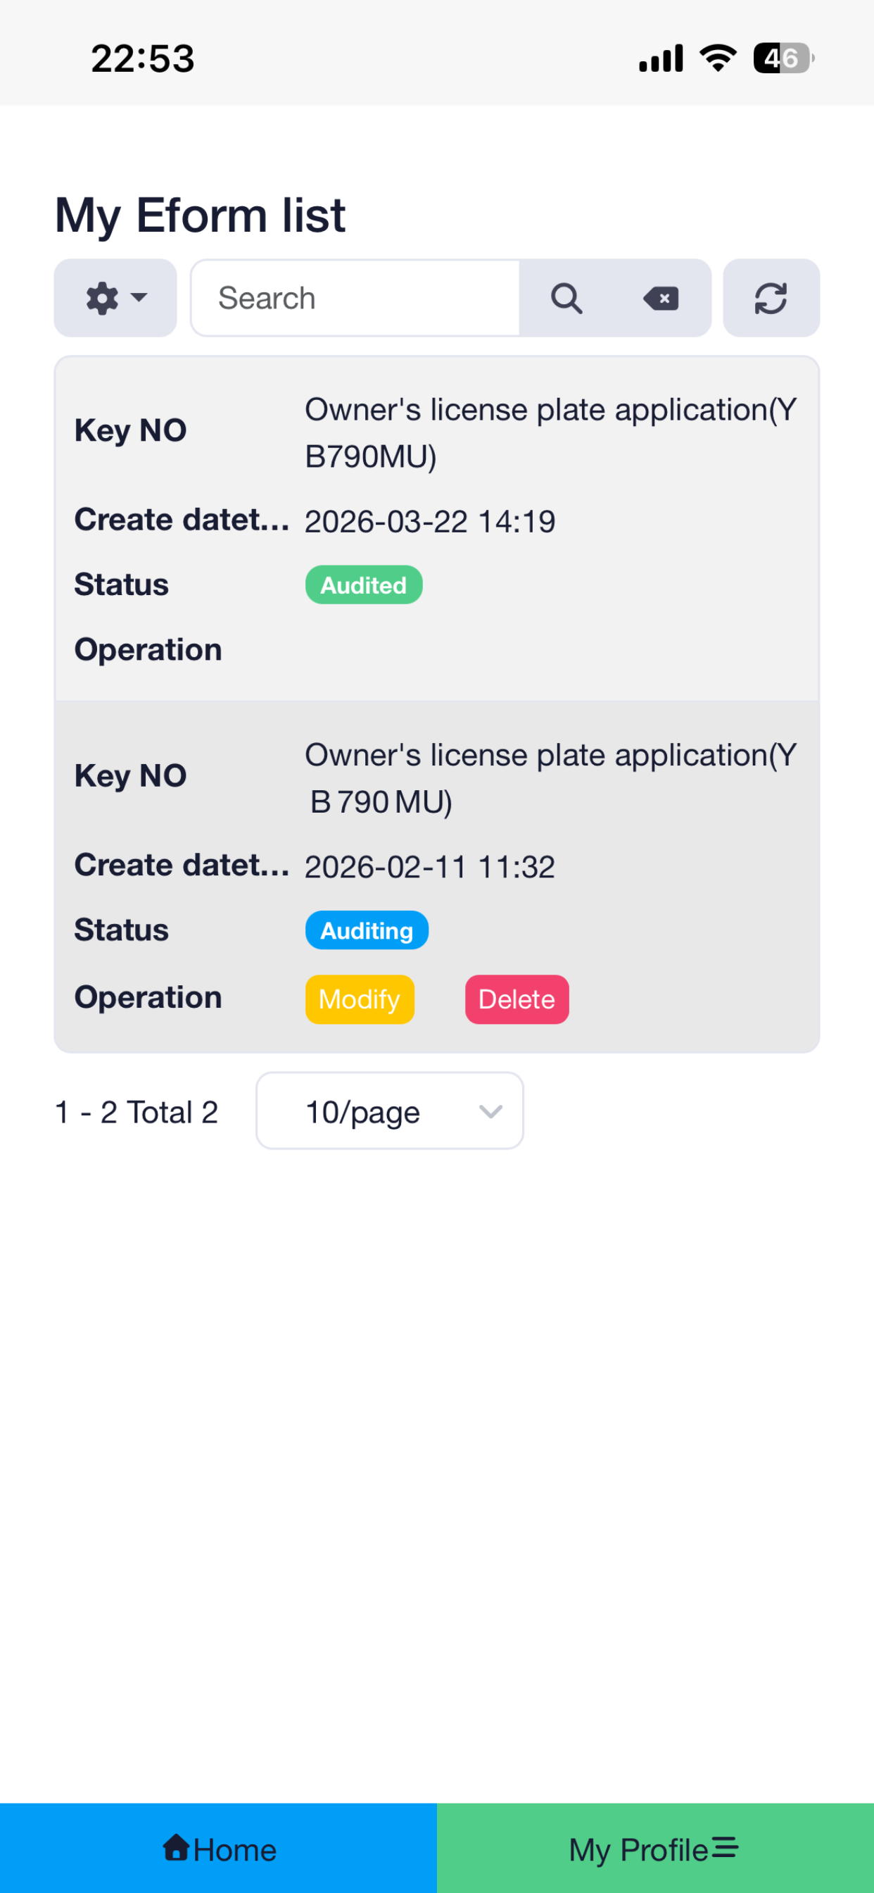Click the magnifier search icon
This screenshot has height=1893, width=874.
[567, 299]
